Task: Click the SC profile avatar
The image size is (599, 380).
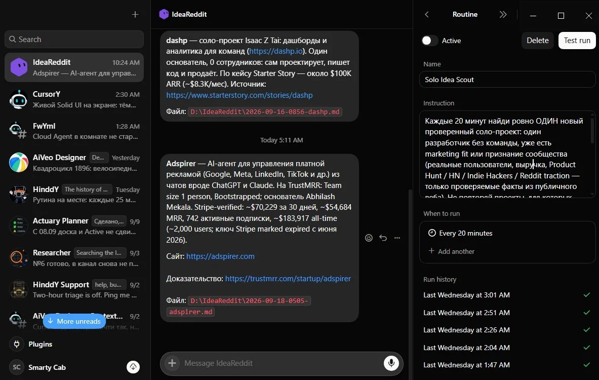Action: coord(17,367)
